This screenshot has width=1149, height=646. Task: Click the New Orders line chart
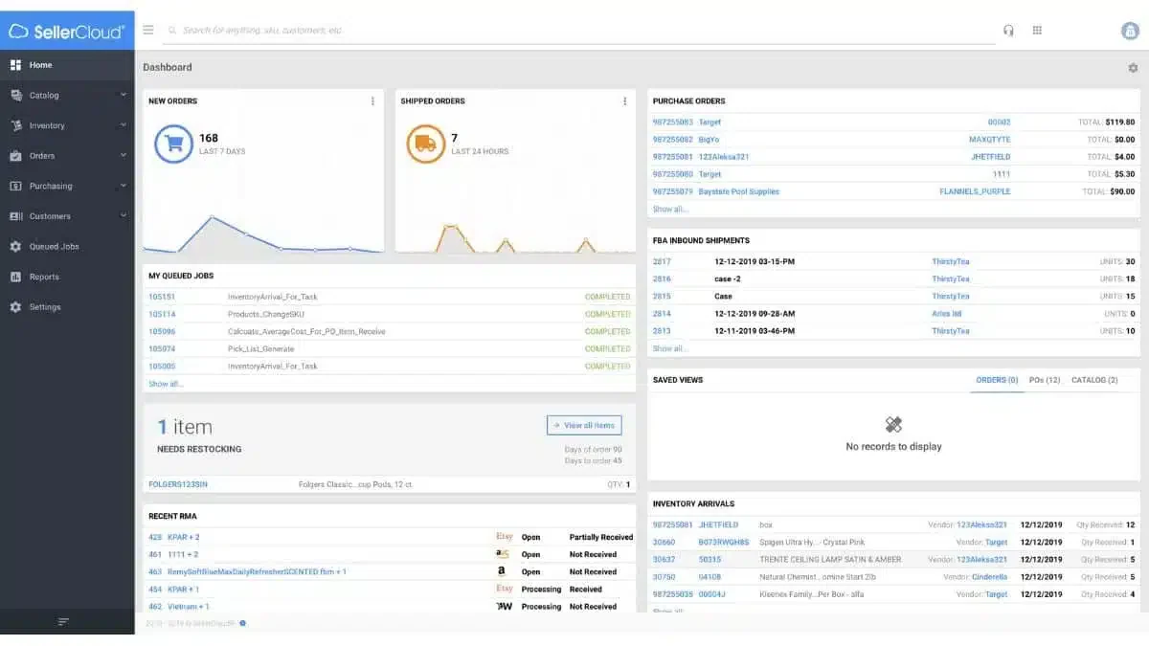(263, 233)
